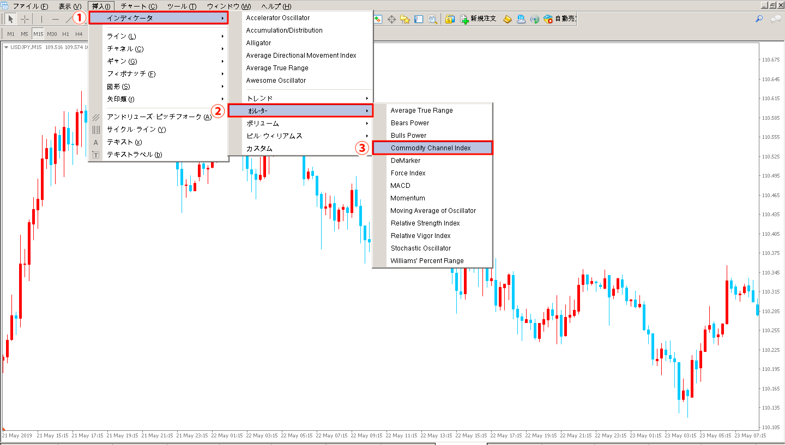
Task: Open the chat bubbles icon
Action: pos(775,19)
